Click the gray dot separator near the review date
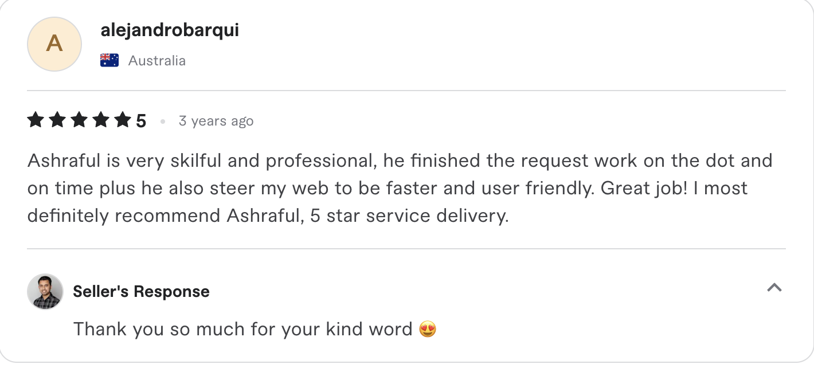The height and width of the screenshot is (376, 814). tap(163, 121)
